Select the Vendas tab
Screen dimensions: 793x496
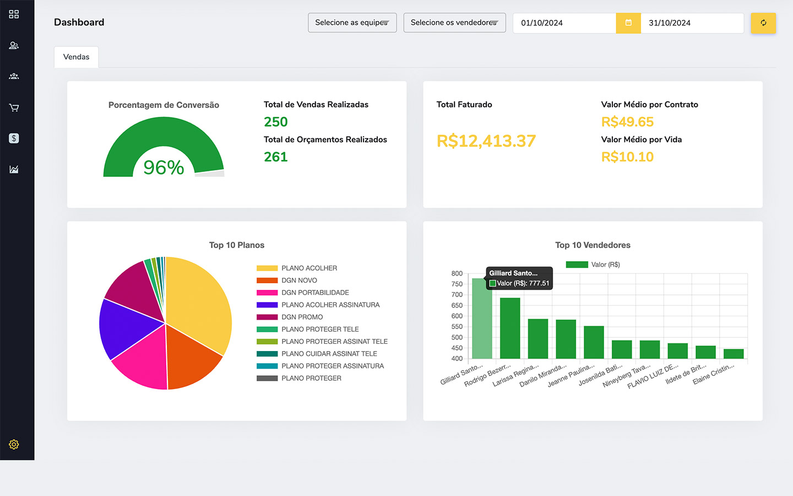[76, 57]
